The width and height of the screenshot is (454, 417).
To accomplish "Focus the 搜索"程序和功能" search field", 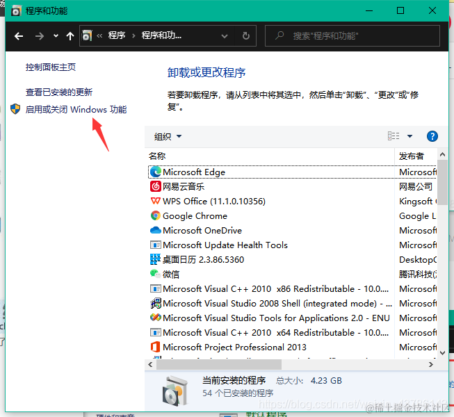I will pyautogui.click(x=352, y=36).
